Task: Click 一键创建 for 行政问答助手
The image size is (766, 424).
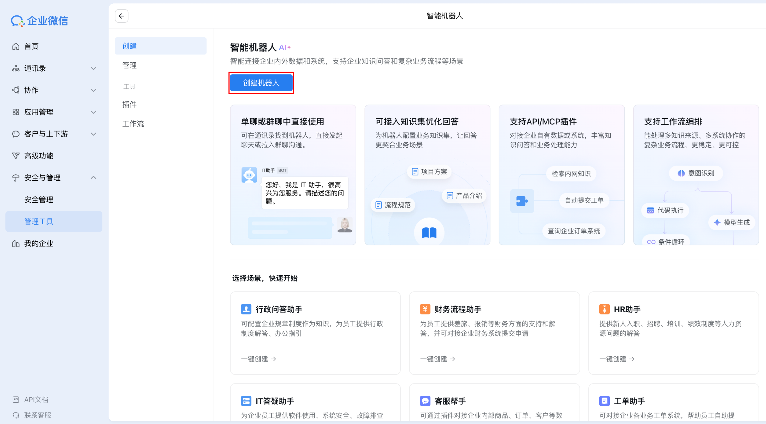Action: [258, 359]
